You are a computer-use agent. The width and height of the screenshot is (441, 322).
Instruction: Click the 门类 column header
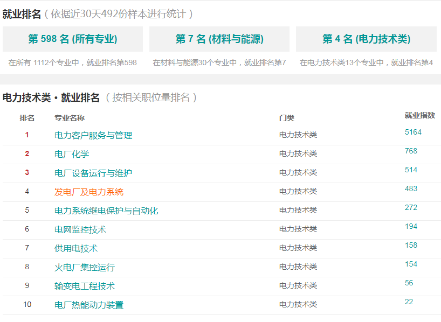coord(287,118)
